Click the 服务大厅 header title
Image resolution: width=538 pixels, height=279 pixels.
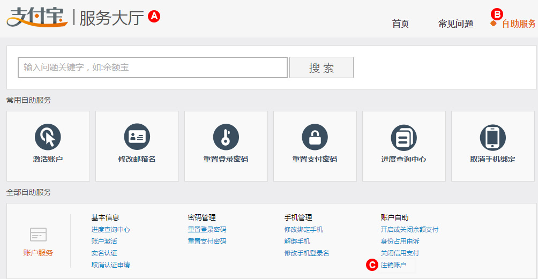[111, 18]
